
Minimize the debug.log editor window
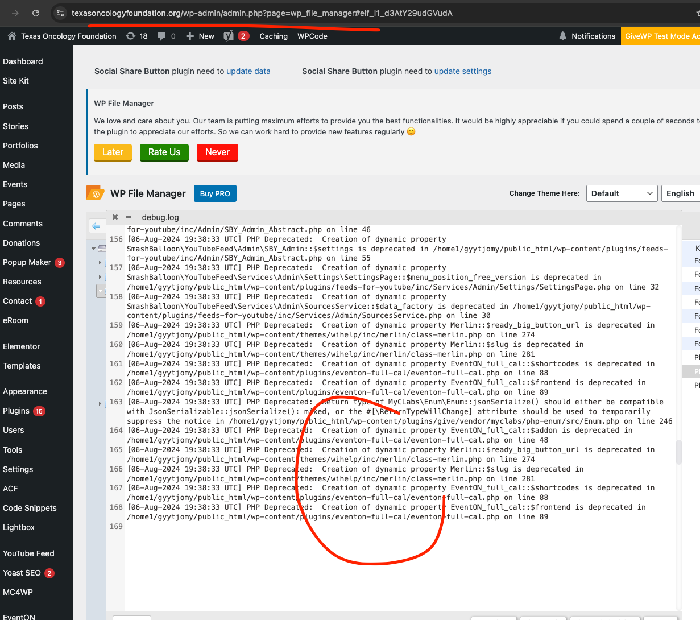(x=129, y=217)
